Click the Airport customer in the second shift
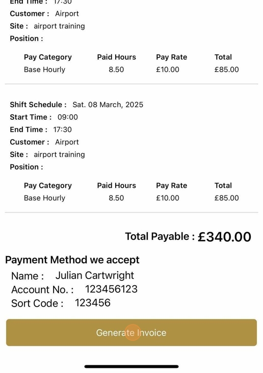 67,142
